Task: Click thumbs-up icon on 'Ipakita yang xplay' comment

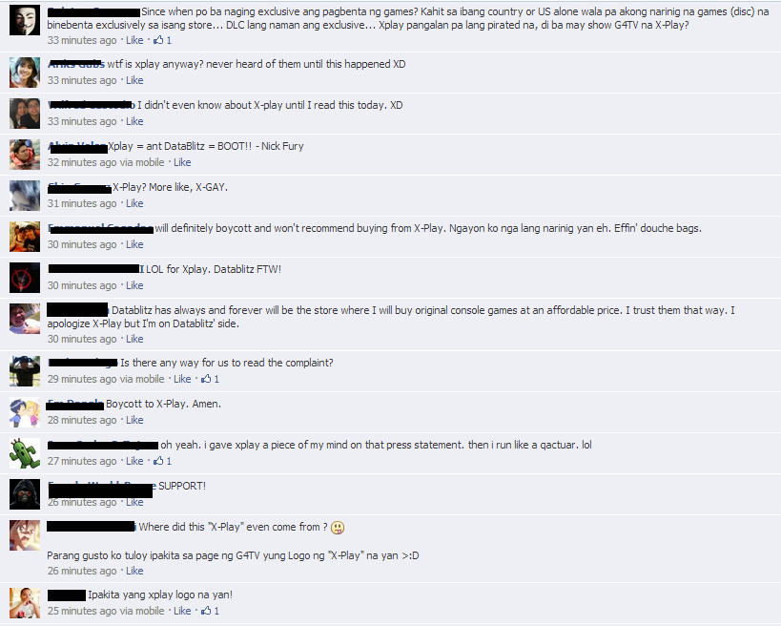Action: coord(206,611)
